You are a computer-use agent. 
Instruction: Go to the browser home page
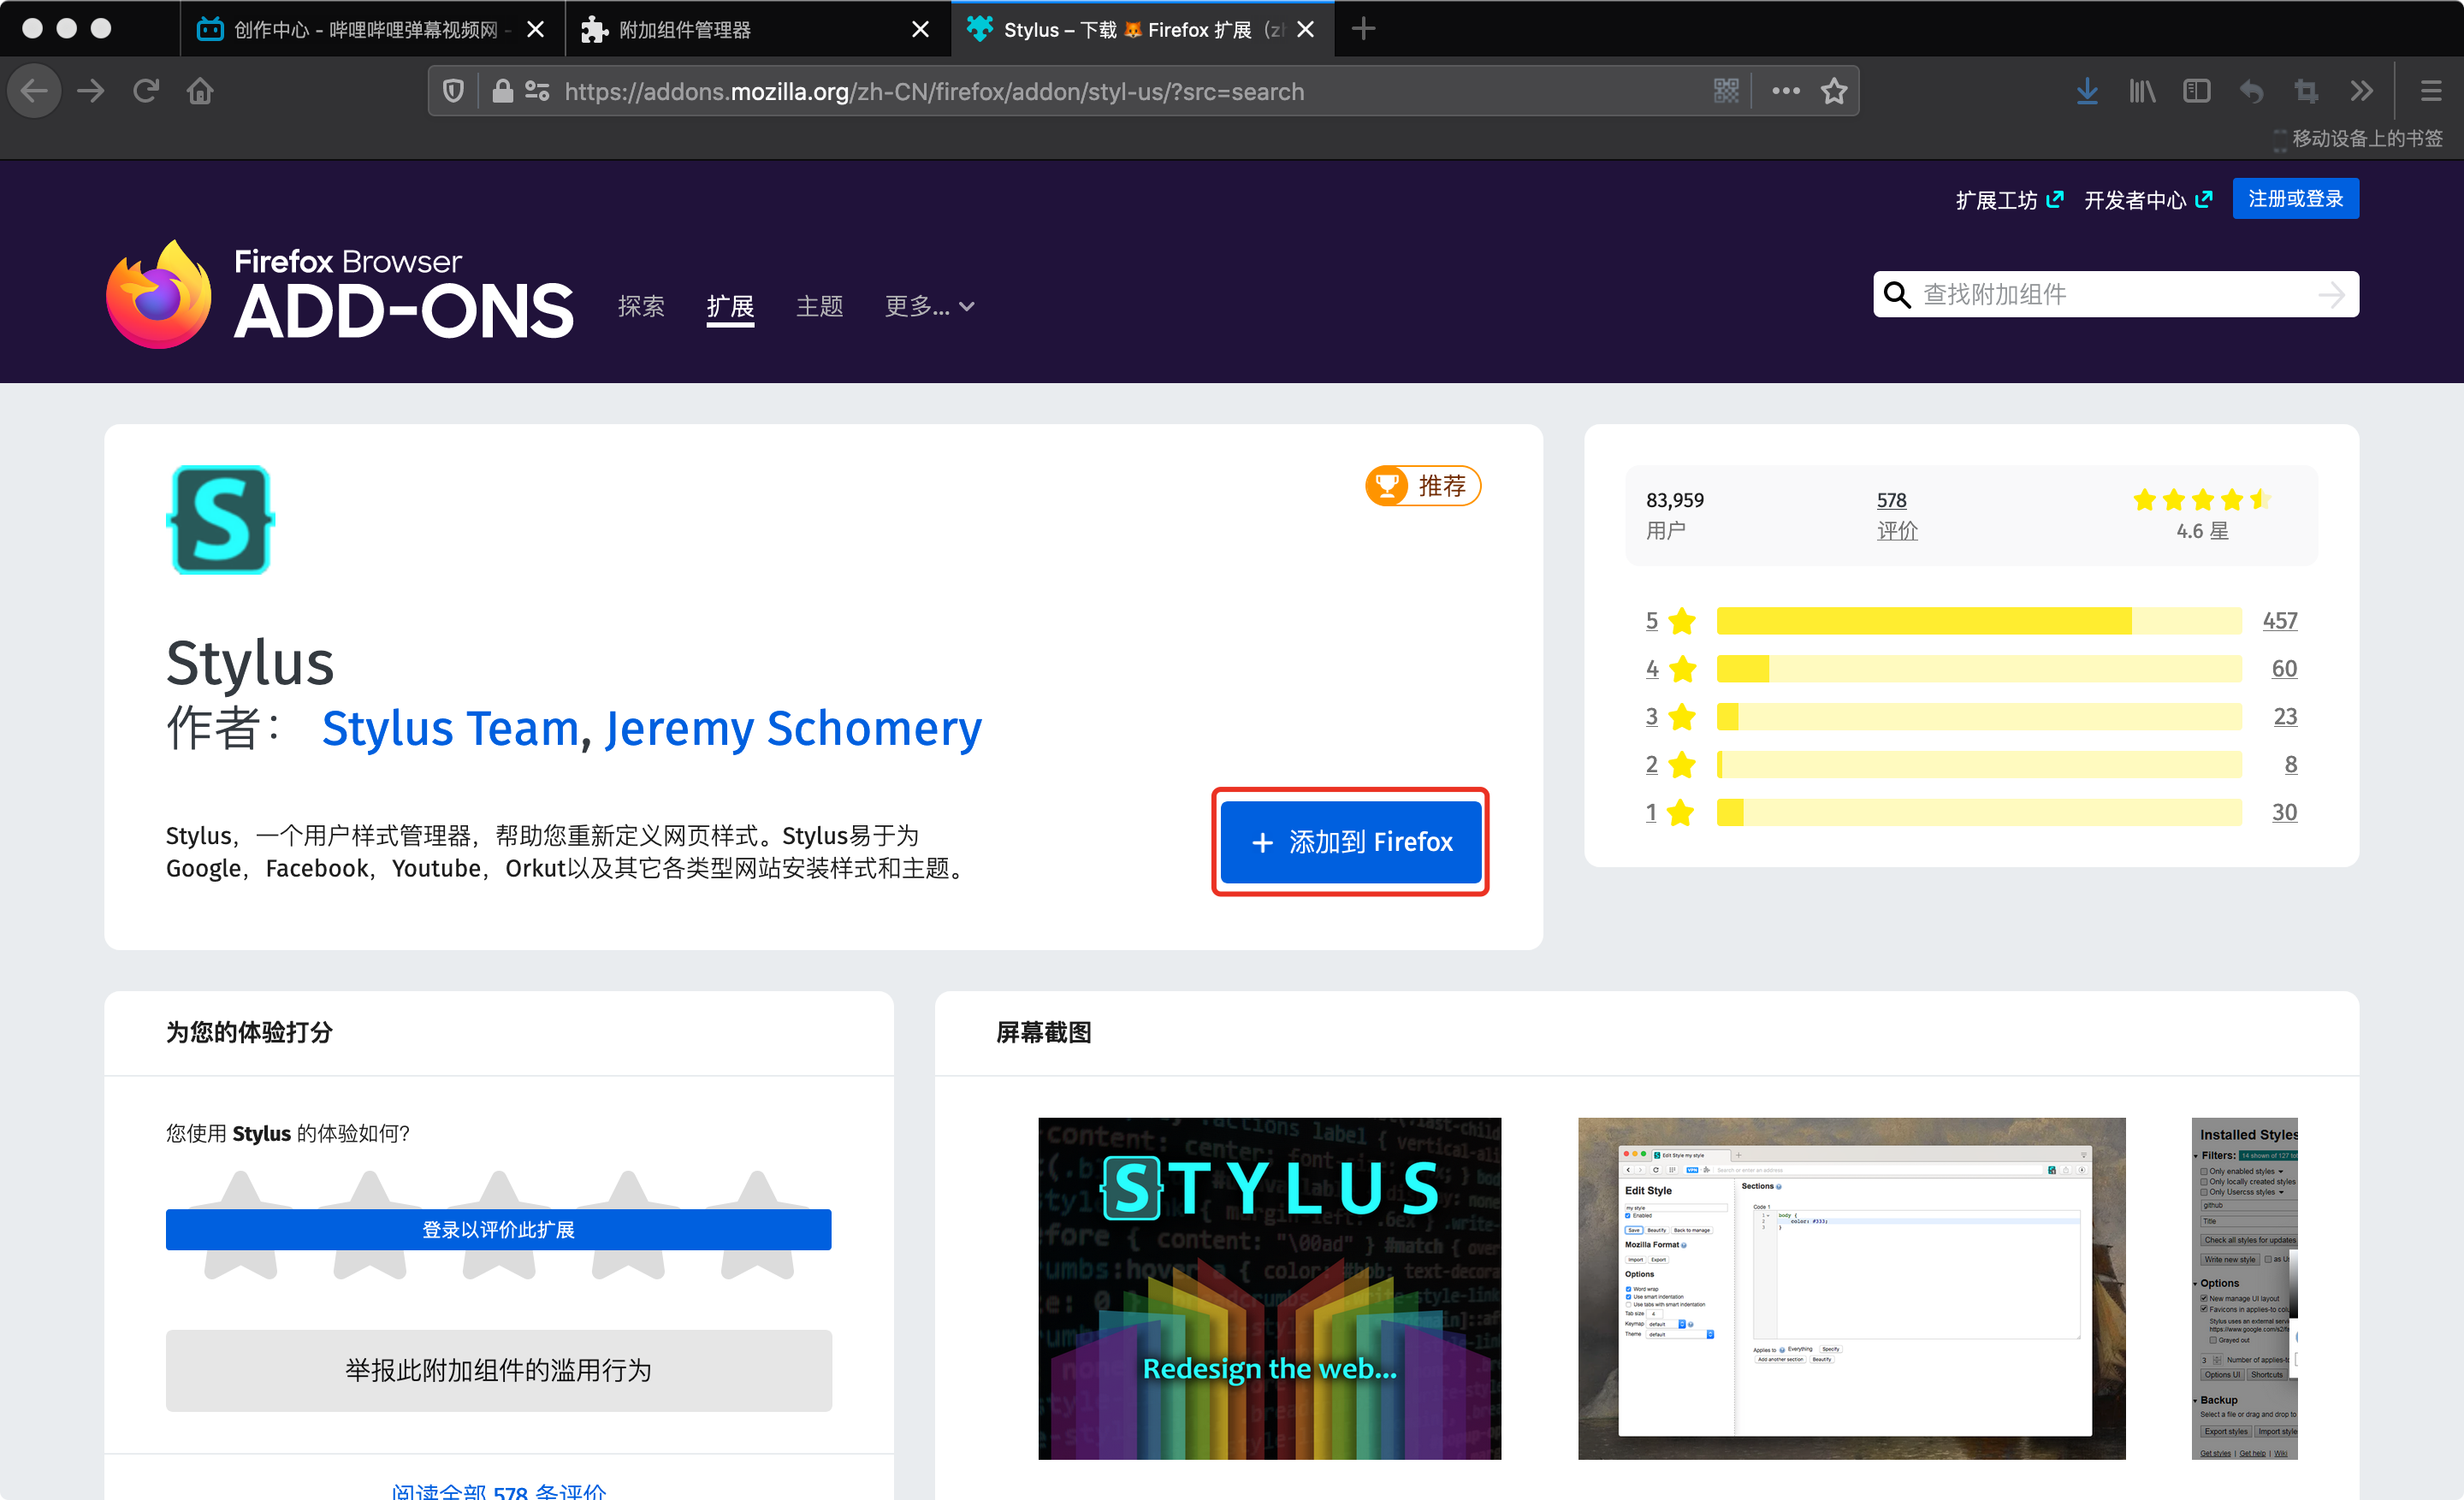click(200, 91)
